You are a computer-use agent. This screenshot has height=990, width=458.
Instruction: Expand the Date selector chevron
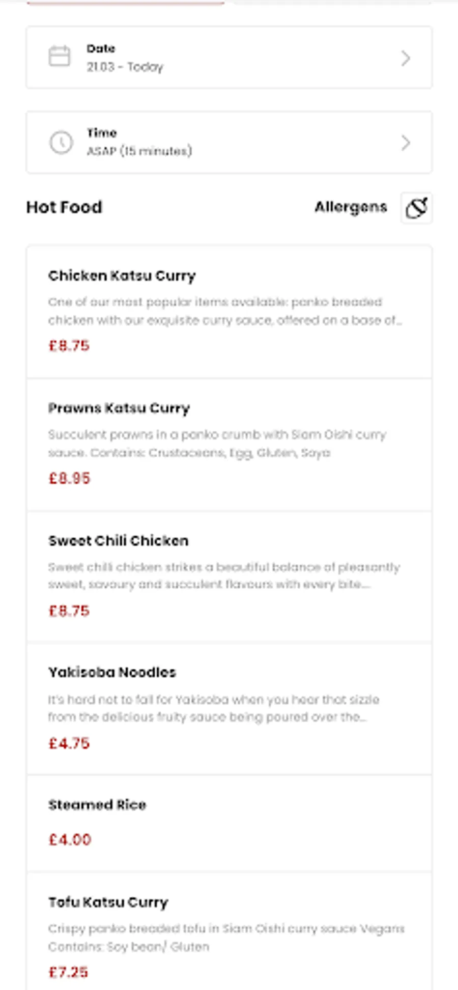pyautogui.click(x=406, y=58)
